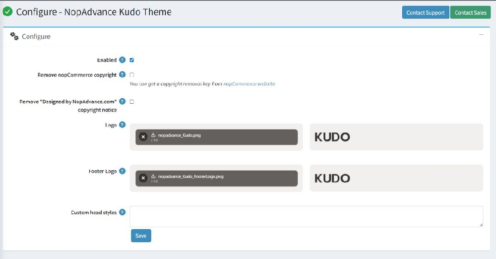Click the Footer Logo KUDO preview image
The image size is (496, 259).
pyautogui.click(x=332, y=178)
